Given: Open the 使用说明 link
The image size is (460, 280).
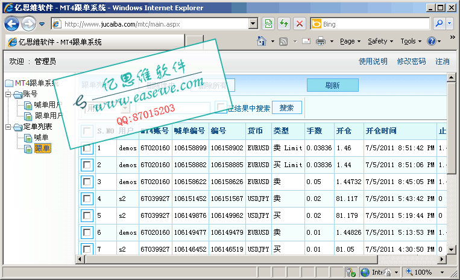Looking at the screenshot, I should click(x=373, y=62).
